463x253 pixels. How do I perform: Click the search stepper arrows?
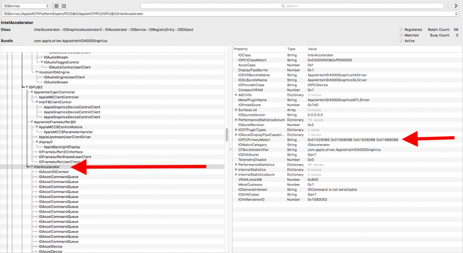[448, 6]
